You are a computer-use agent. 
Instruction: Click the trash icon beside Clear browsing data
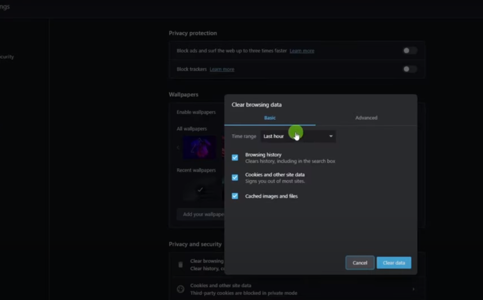pos(180,265)
